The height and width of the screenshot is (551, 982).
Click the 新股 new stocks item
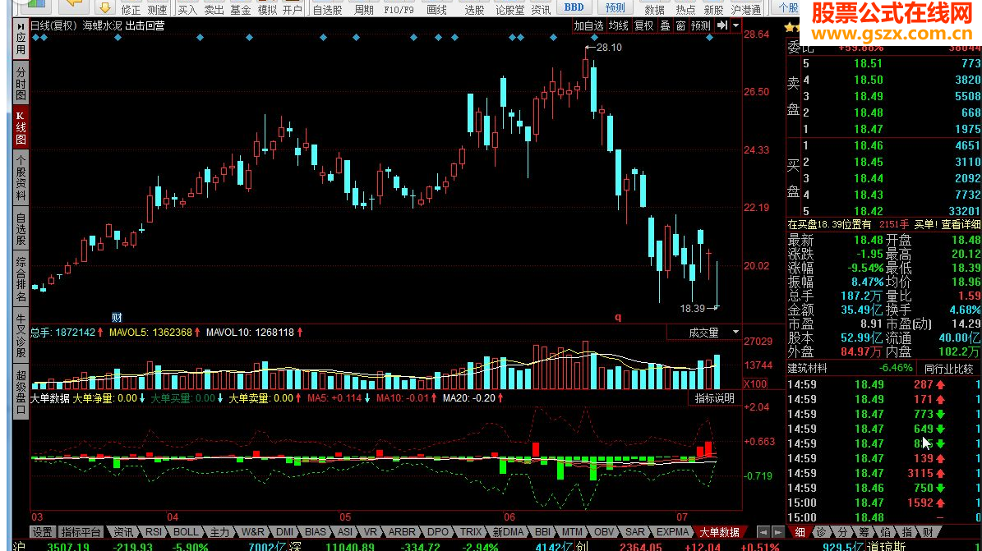713,9
